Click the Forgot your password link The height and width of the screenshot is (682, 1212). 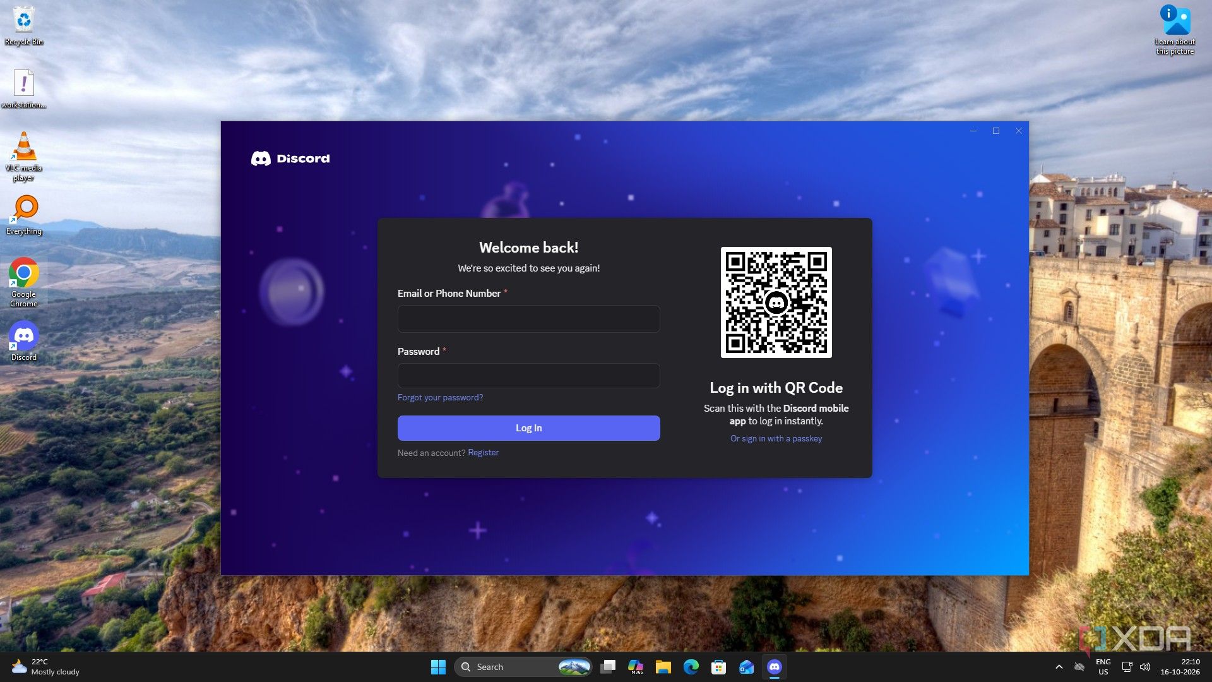click(440, 397)
